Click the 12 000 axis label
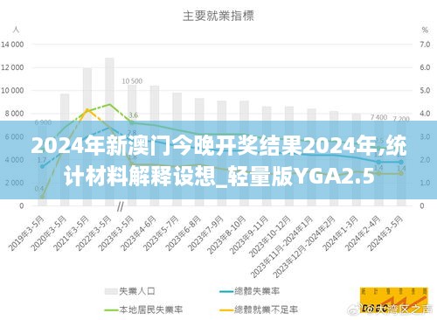The height and width of the screenshot is (320, 437). click(12, 67)
